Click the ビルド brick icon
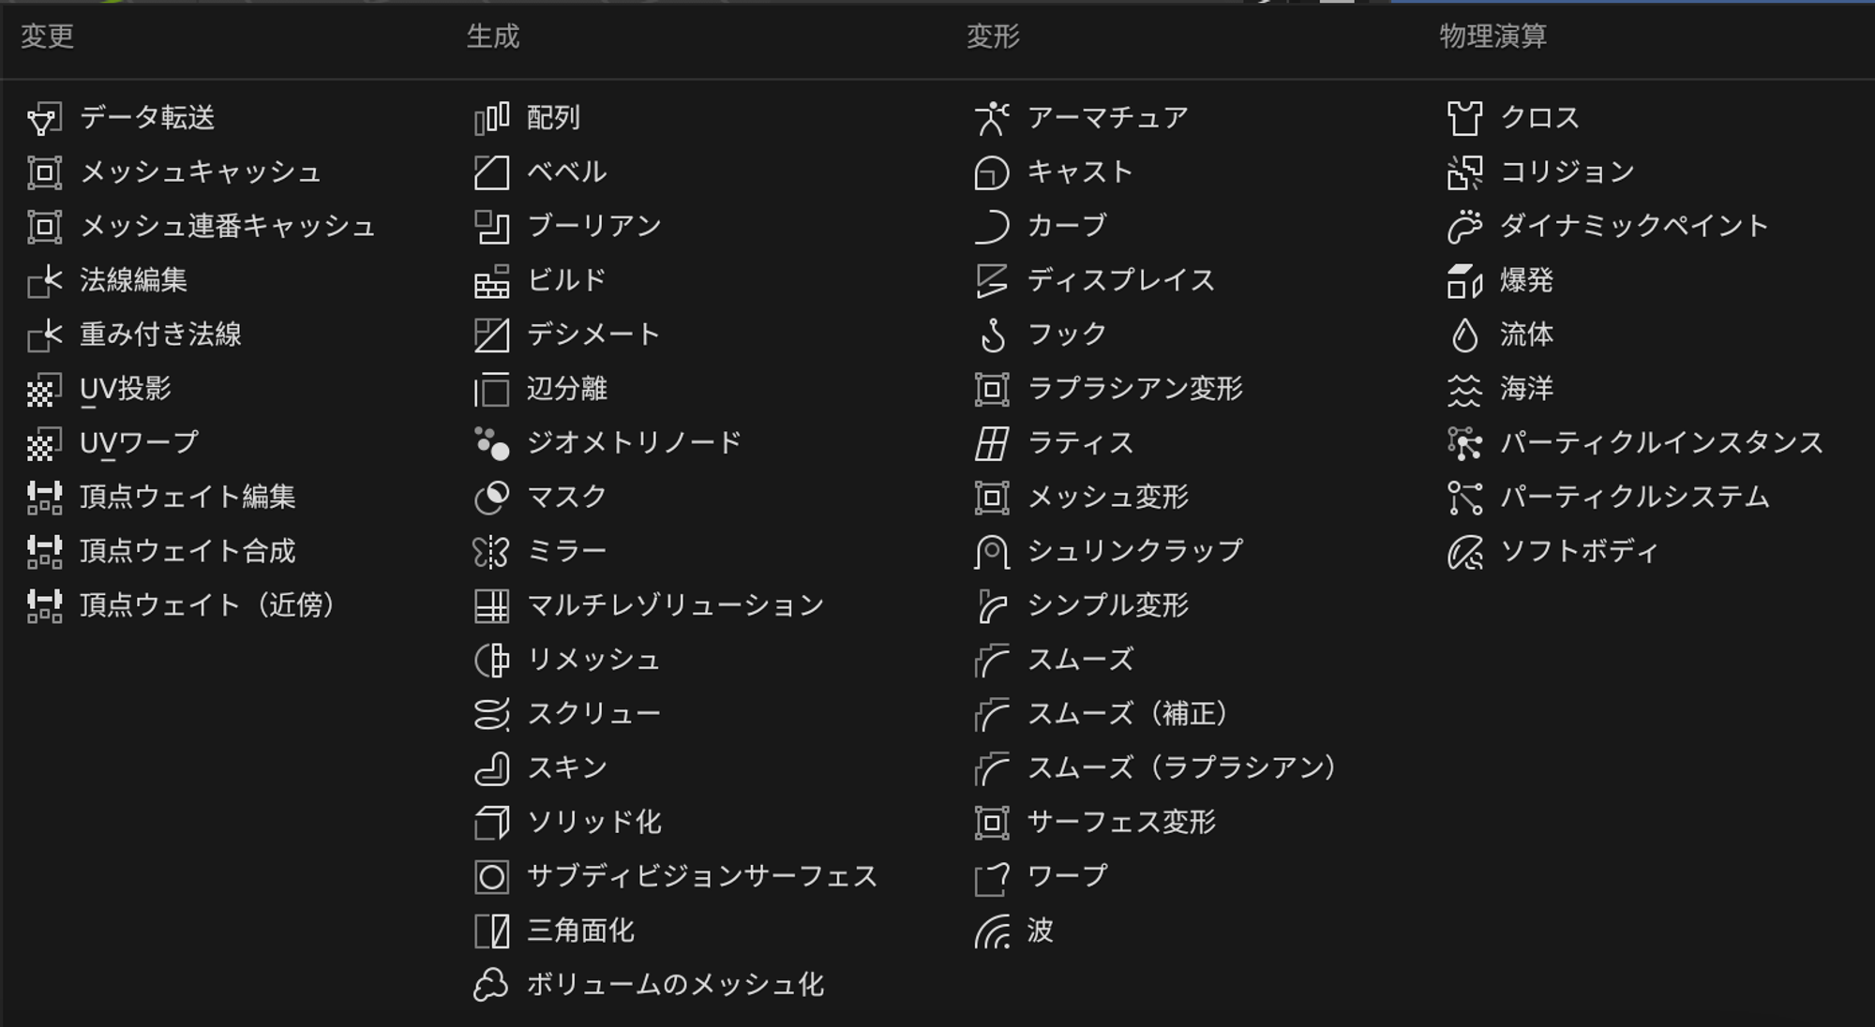 point(491,281)
